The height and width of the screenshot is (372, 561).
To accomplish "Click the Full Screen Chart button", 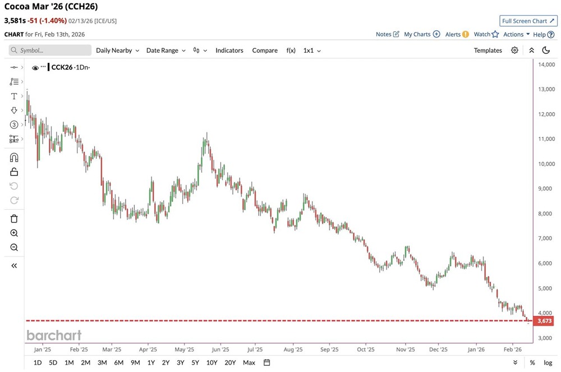I will coord(528,21).
